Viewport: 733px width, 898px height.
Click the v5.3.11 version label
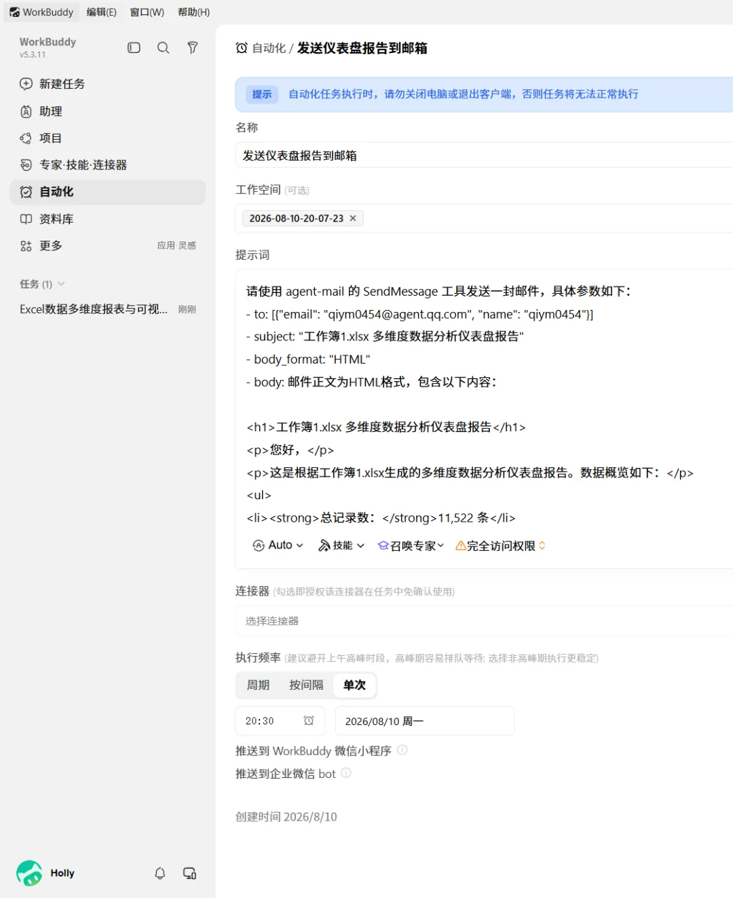pos(33,55)
